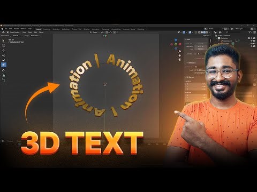Select the Cursor tool
The image size is (257, 192).
click(x=4, y=45)
